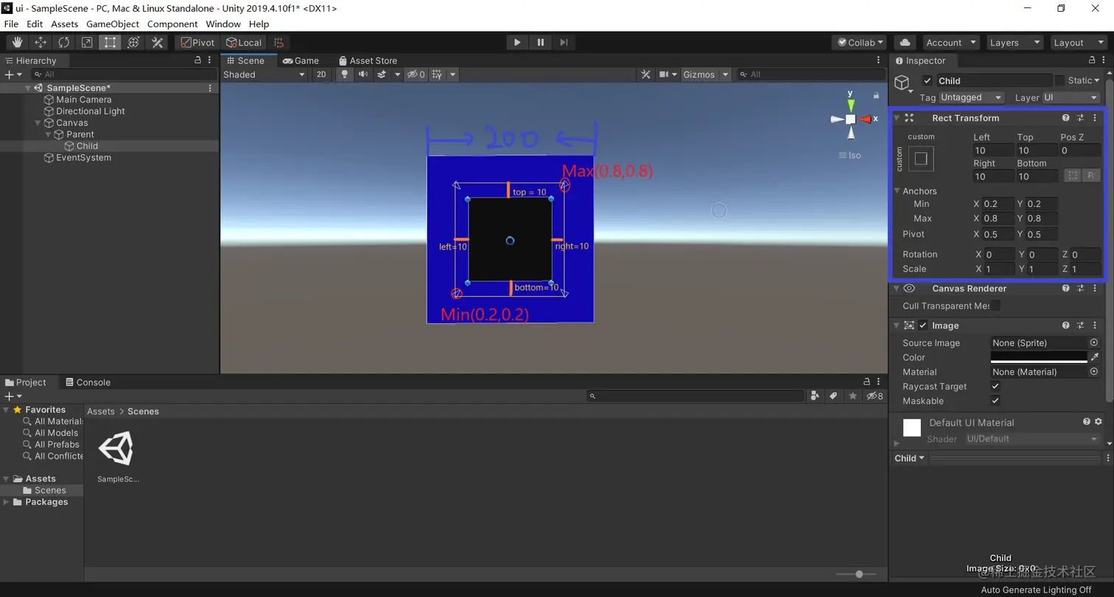
Task: Toggle raw edit mode R button
Action: tap(1091, 176)
